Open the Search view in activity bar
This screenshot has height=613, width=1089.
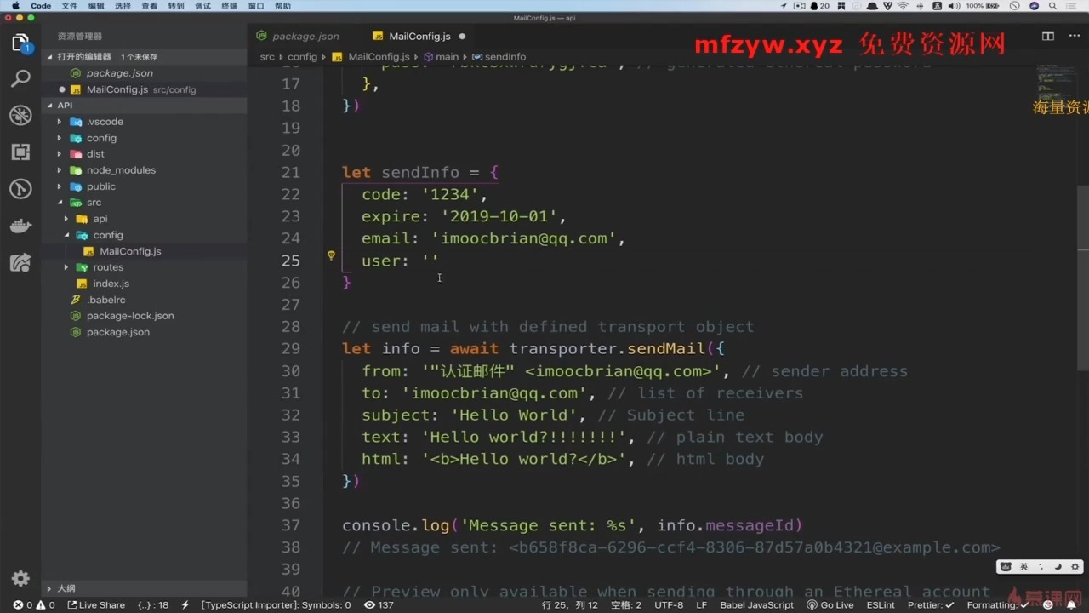(20, 78)
